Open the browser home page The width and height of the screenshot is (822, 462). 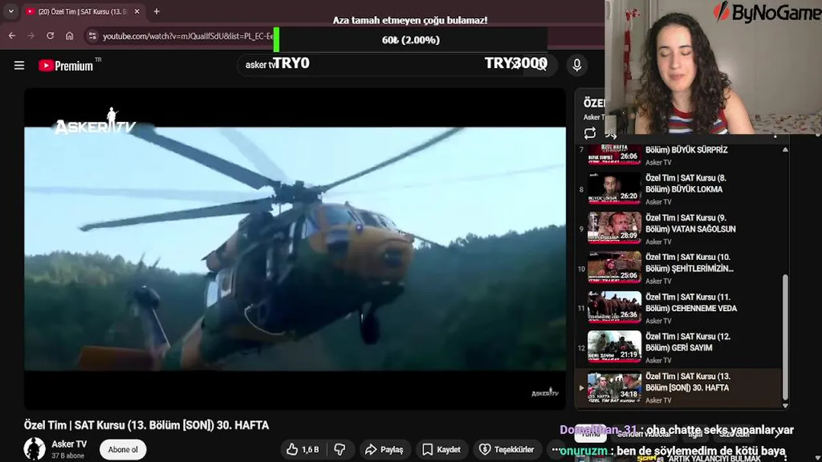69,36
